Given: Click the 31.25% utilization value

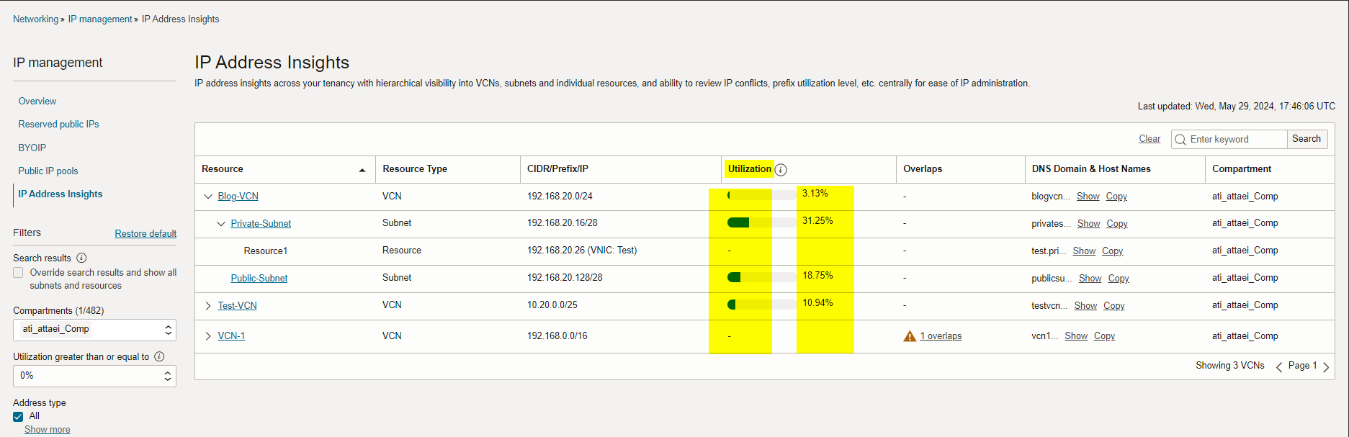Looking at the screenshot, I should click(x=817, y=221).
